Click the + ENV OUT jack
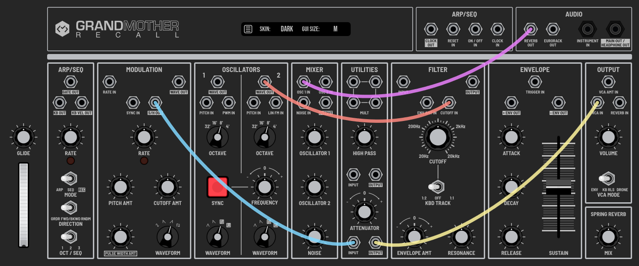The width and height of the screenshot is (639, 266). 511,102
